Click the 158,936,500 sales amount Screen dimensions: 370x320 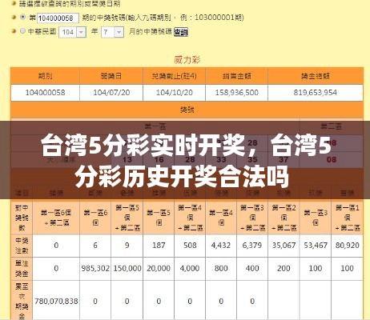(236, 93)
